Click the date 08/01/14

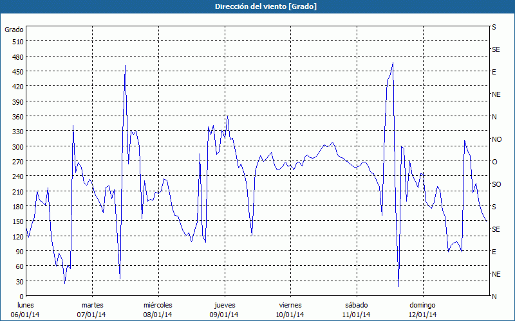click(158, 315)
